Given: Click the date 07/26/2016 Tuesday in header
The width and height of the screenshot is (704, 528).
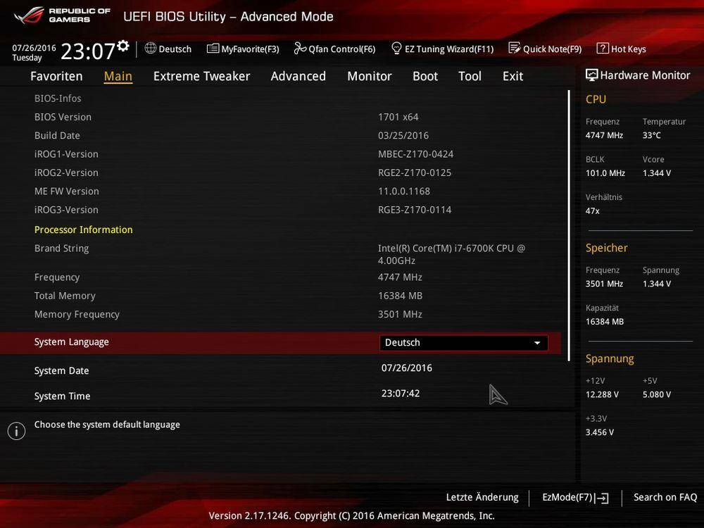Looking at the screenshot, I should point(34,53).
